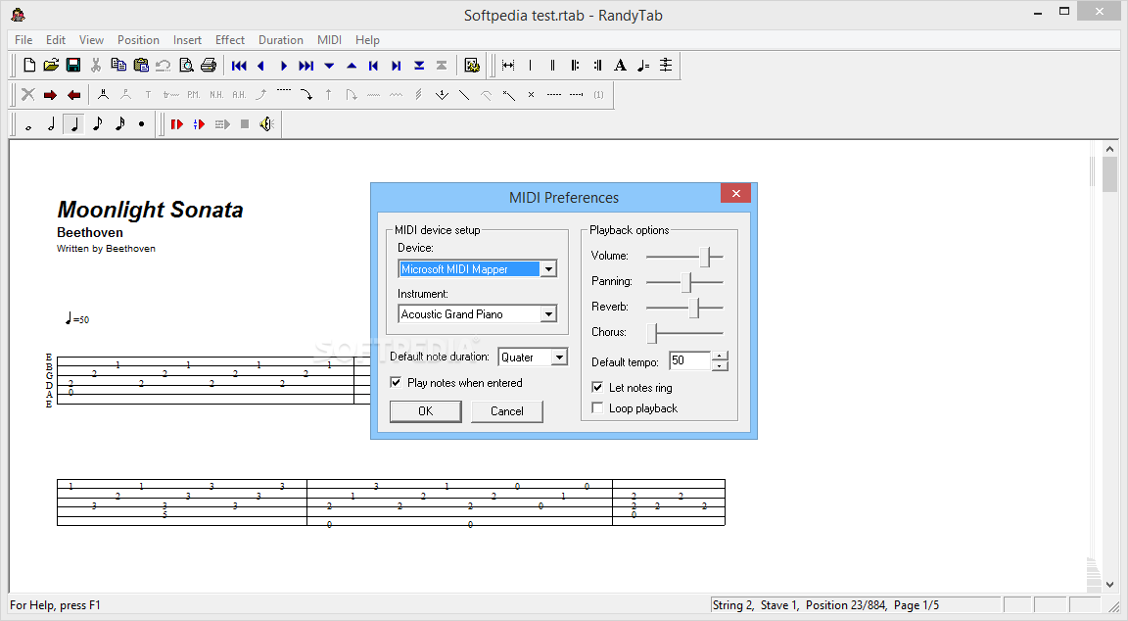Click the Chorus slider handle
The height and width of the screenshot is (621, 1128).
coord(652,333)
